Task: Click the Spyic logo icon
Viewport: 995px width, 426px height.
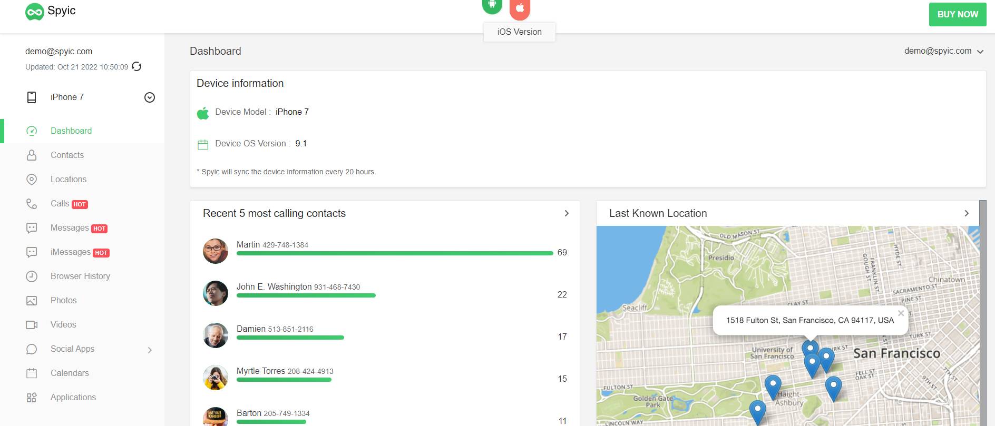Action: (34, 12)
